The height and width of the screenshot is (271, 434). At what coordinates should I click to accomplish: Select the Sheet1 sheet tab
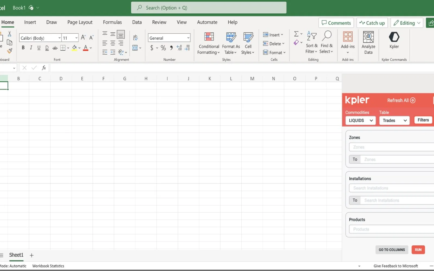coord(16,255)
